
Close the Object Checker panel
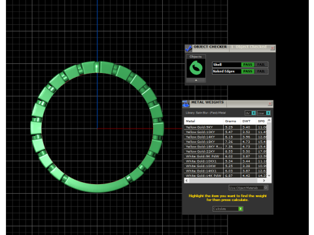click(272, 48)
